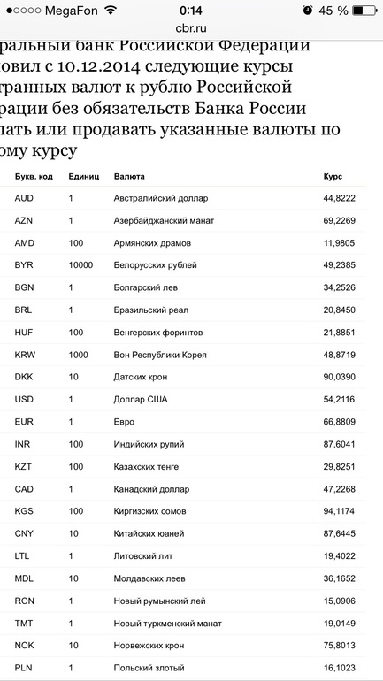The image size is (383, 681).
Task: Select the USD Доллар США row
Action: tap(183, 400)
